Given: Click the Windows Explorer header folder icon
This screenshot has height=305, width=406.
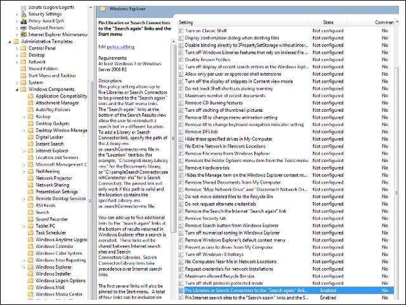Looking at the screenshot, I should point(103,9).
